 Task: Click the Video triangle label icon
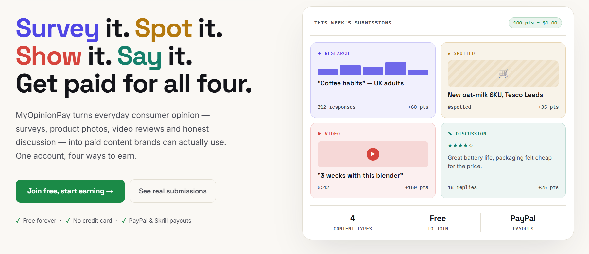tap(320, 134)
